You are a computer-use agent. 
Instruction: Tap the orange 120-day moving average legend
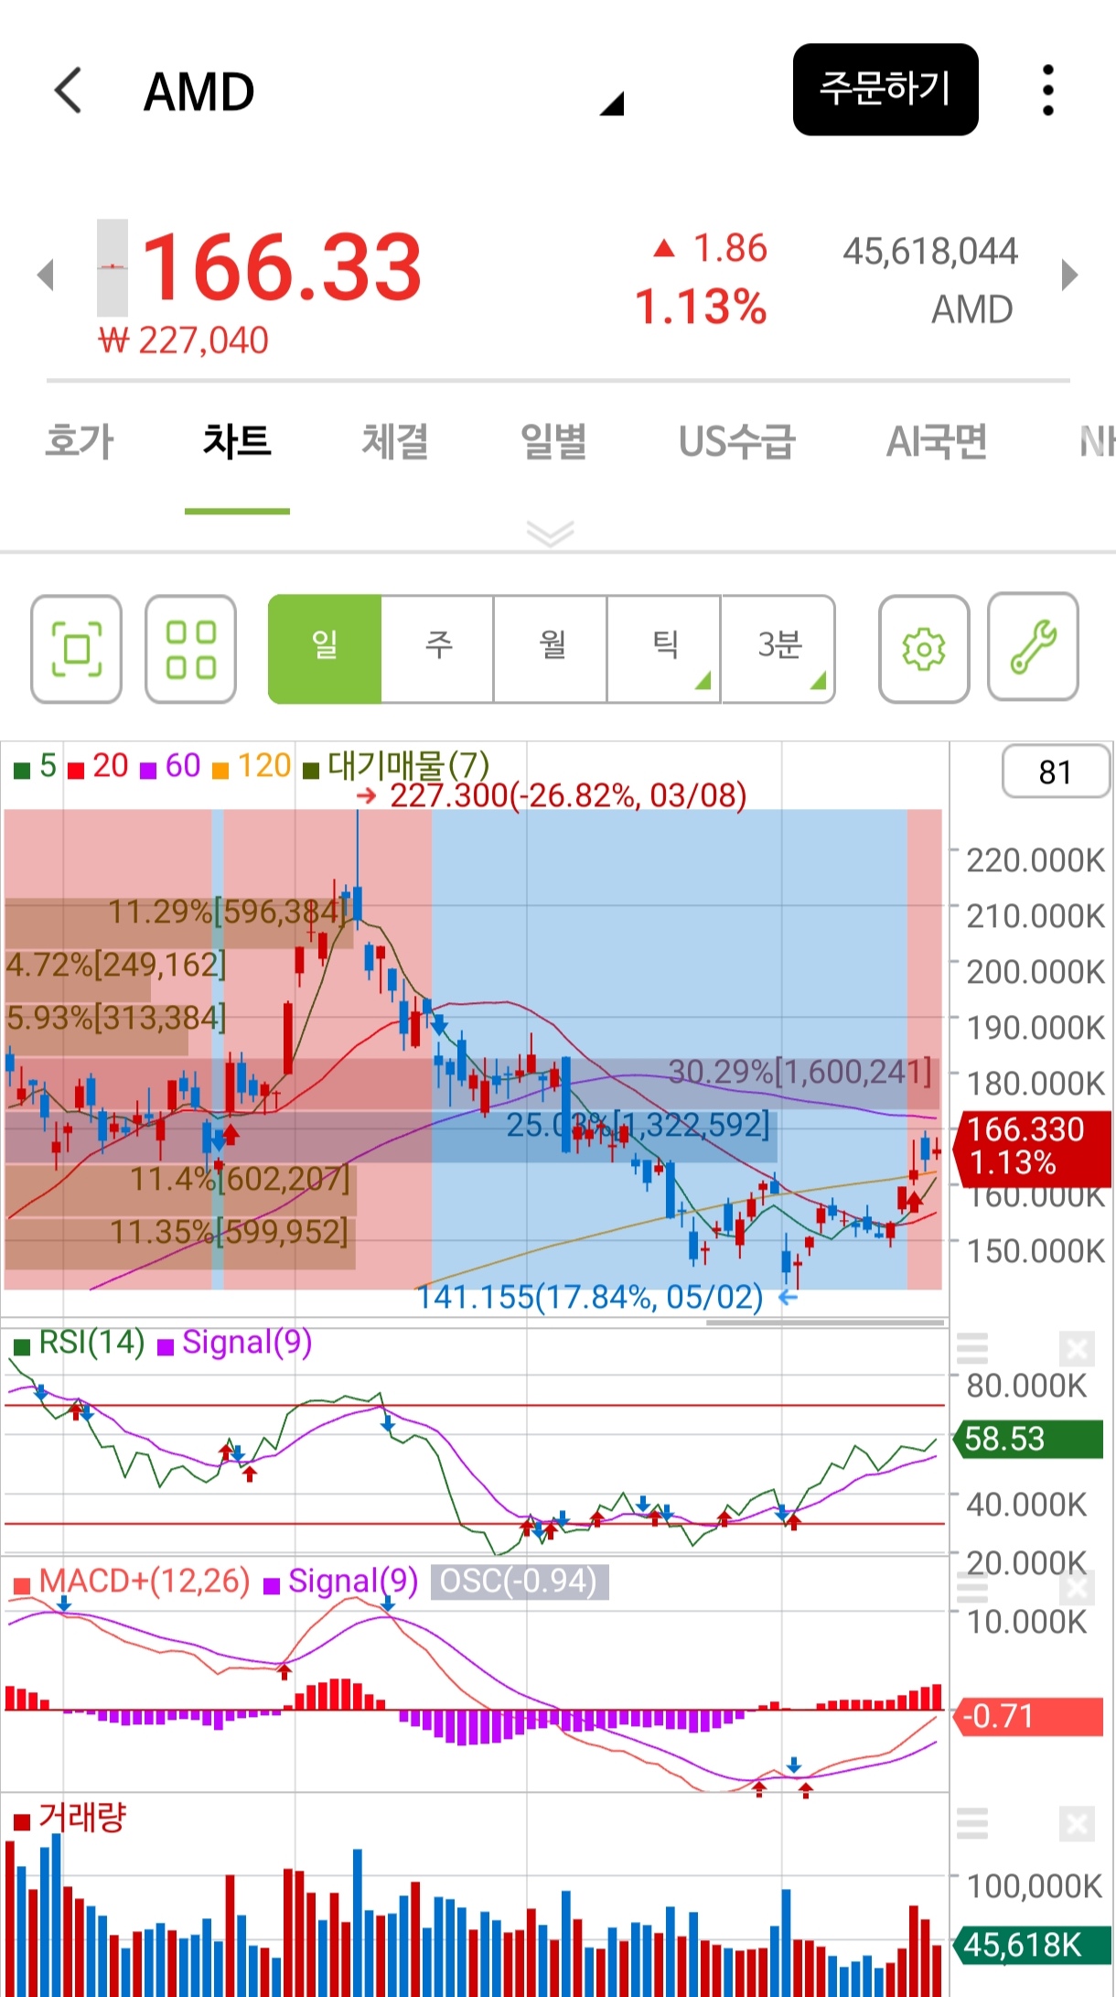252,766
